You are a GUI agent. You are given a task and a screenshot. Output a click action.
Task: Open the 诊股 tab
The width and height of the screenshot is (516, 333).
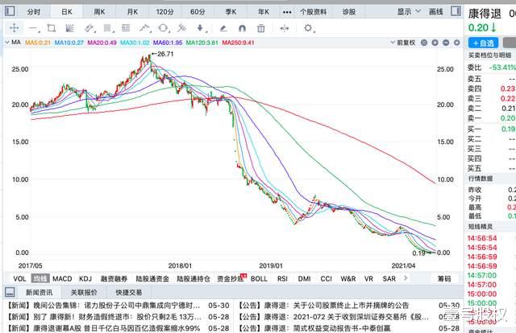(349, 12)
